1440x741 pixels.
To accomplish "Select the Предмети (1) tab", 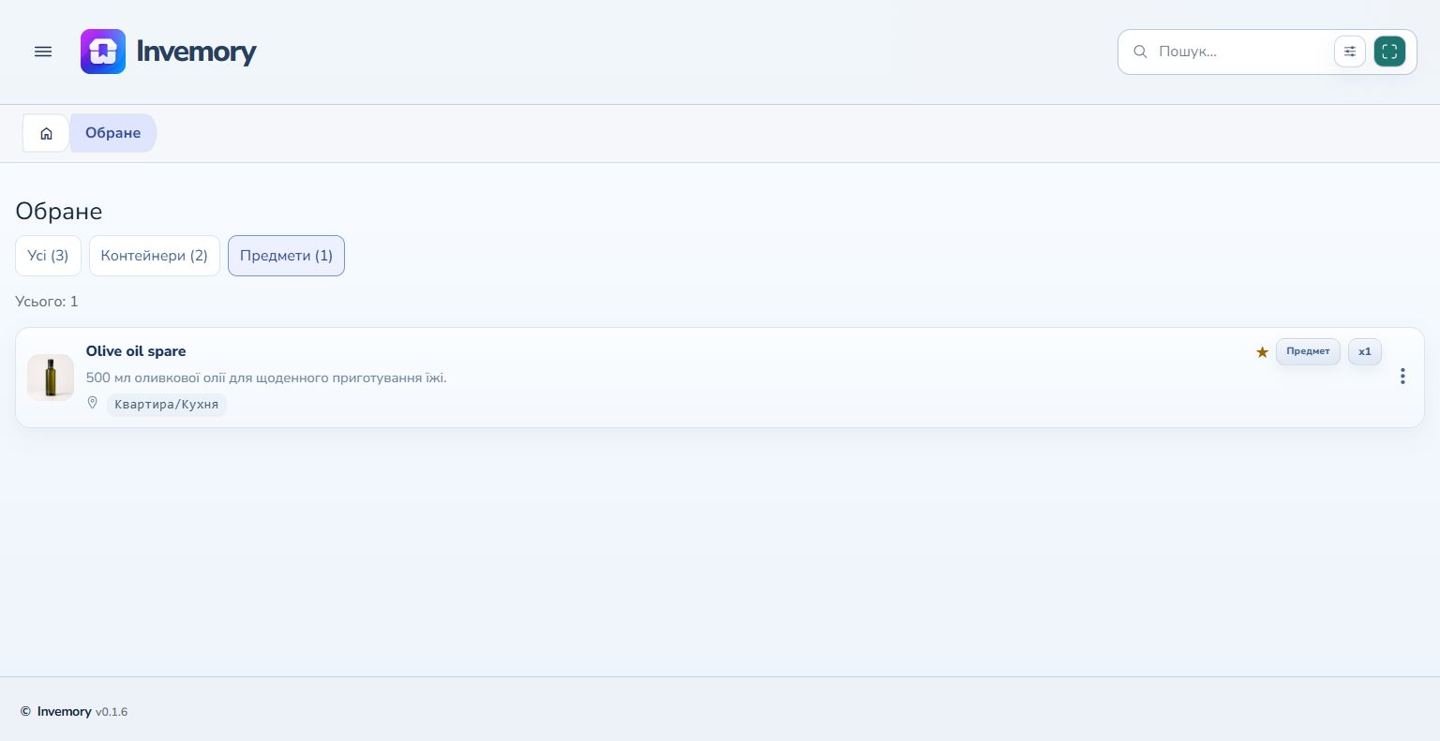I will coord(286,256).
